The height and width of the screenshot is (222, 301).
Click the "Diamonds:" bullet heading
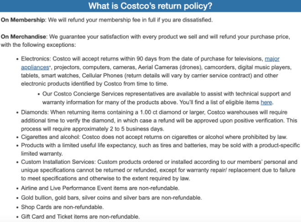tap(35, 112)
